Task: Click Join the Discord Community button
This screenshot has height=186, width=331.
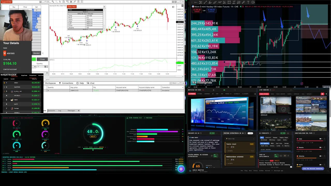Action: point(313,169)
